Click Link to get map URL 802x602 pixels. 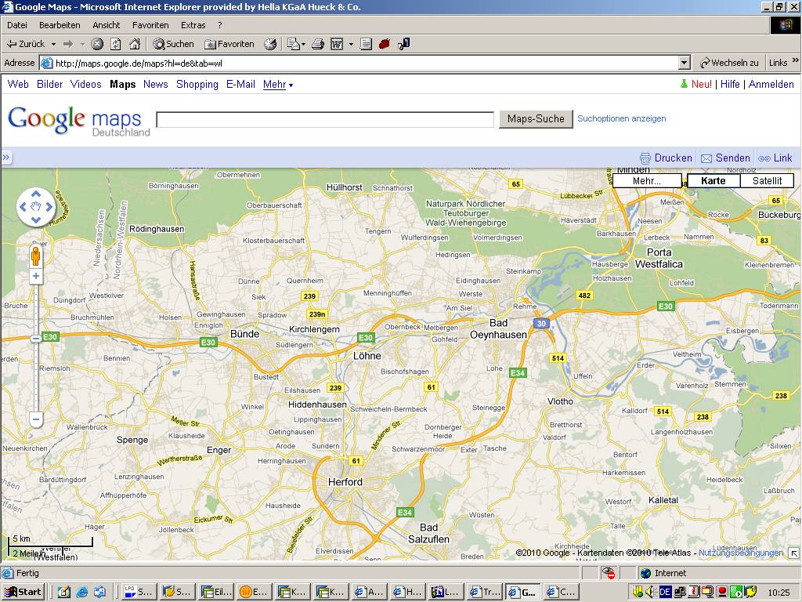pyautogui.click(x=775, y=158)
